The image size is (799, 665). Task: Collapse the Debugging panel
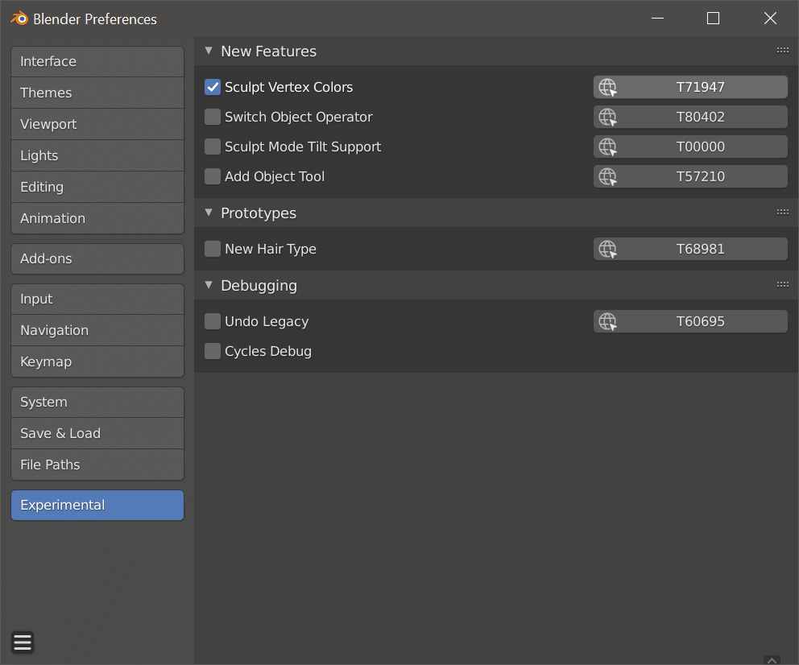[x=209, y=285]
